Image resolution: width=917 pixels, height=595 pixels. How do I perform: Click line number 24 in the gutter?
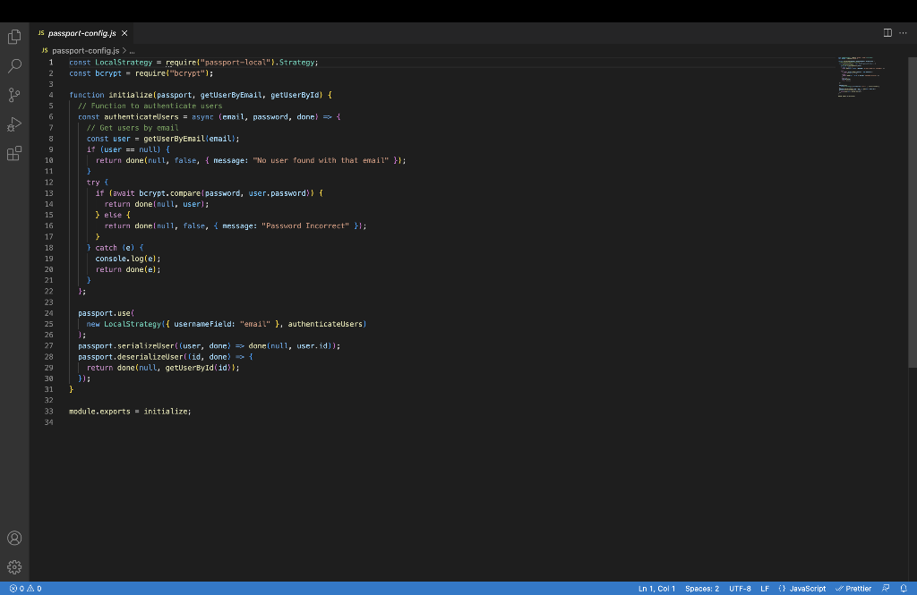(x=48, y=313)
